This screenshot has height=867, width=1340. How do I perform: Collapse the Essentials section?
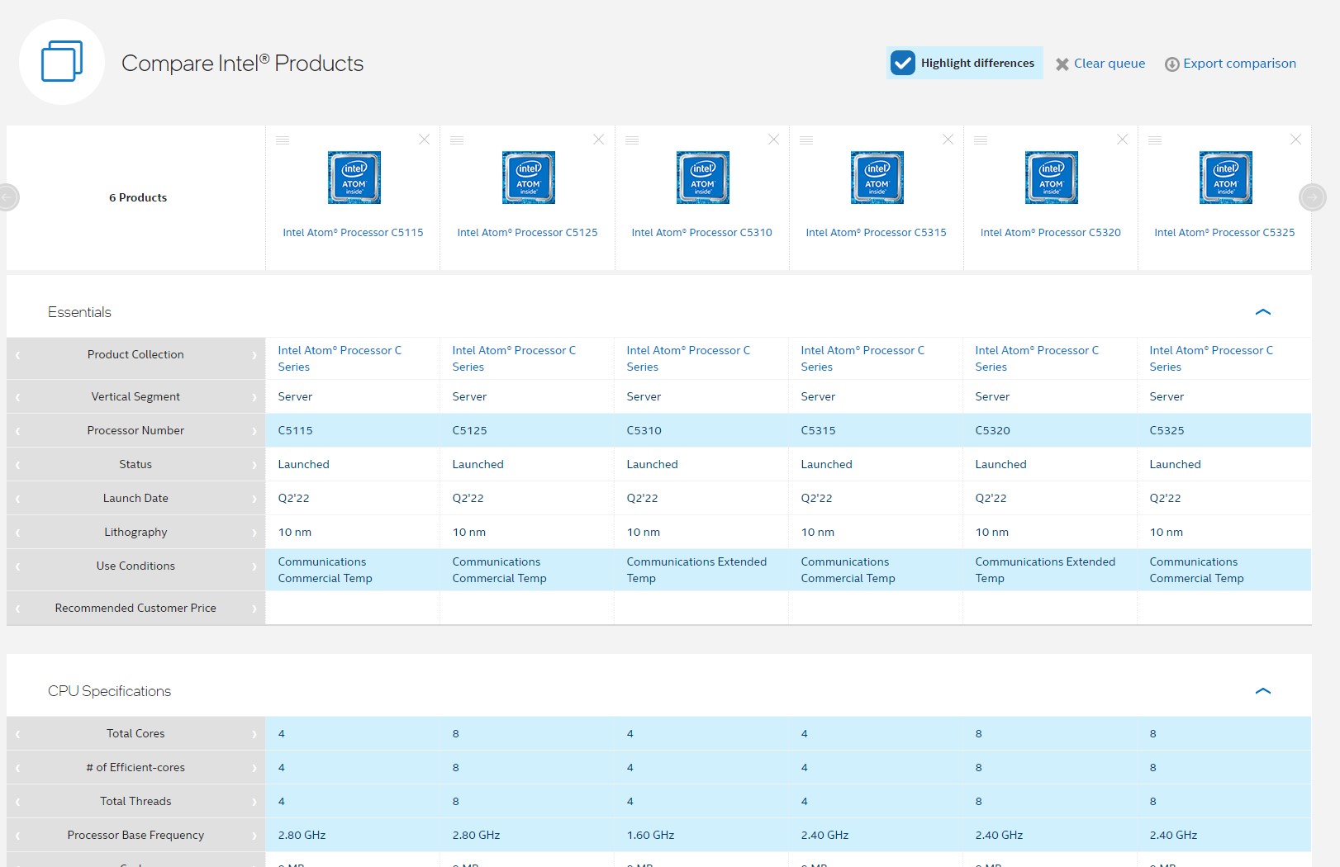tap(1262, 312)
